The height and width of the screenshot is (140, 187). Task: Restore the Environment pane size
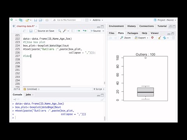point(170,27)
